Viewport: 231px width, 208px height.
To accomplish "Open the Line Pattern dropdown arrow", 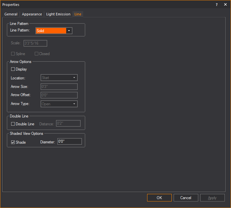I will coord(69,31).
